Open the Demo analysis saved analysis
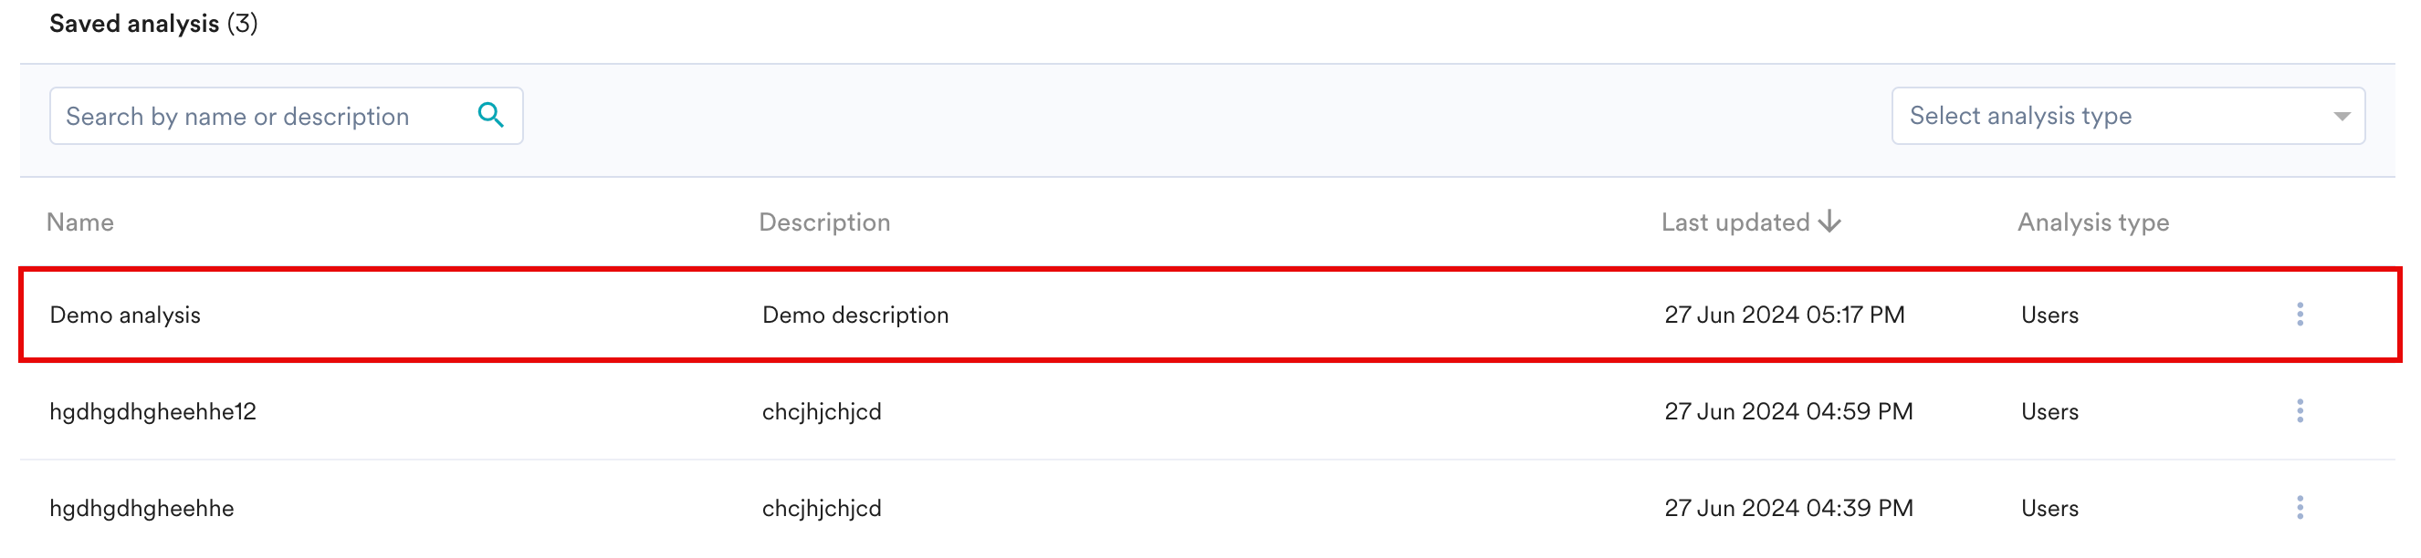 [x=125, y=315]
